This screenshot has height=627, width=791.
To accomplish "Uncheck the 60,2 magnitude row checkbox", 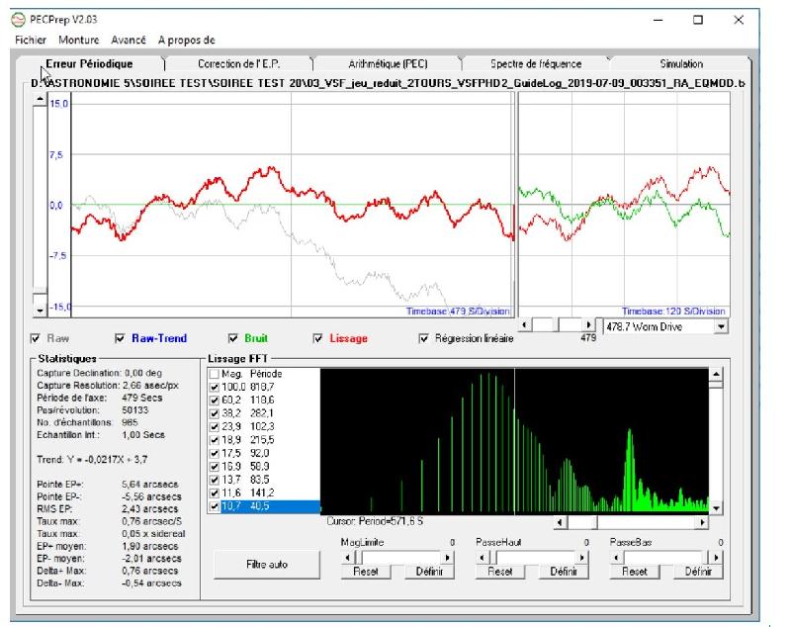I will [x=215, y=400].
